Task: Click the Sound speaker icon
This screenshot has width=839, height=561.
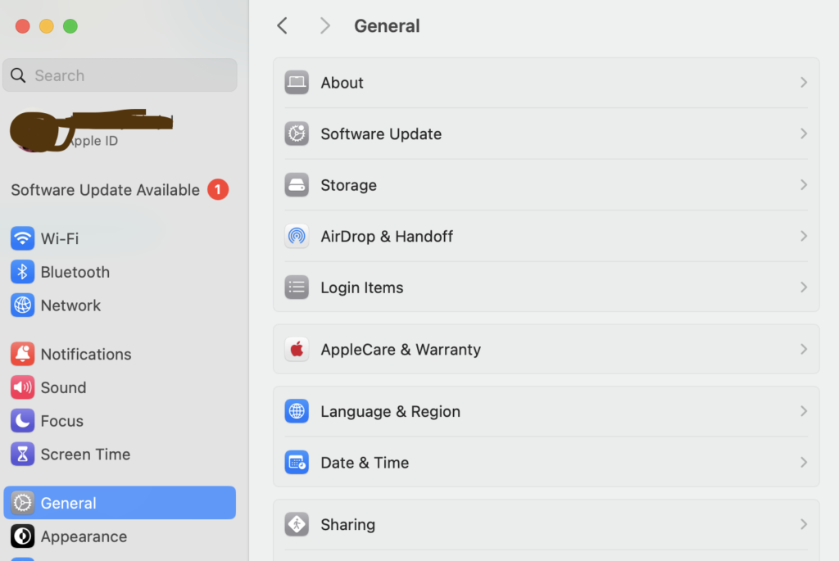Action: [22, 387]
